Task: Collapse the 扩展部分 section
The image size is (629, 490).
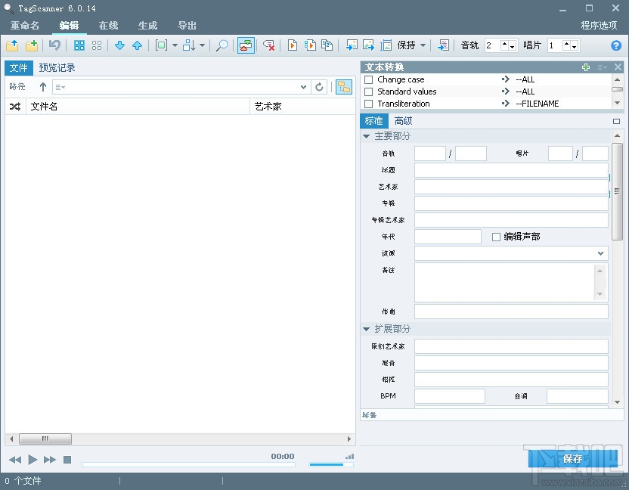Action: pos(367,328)
